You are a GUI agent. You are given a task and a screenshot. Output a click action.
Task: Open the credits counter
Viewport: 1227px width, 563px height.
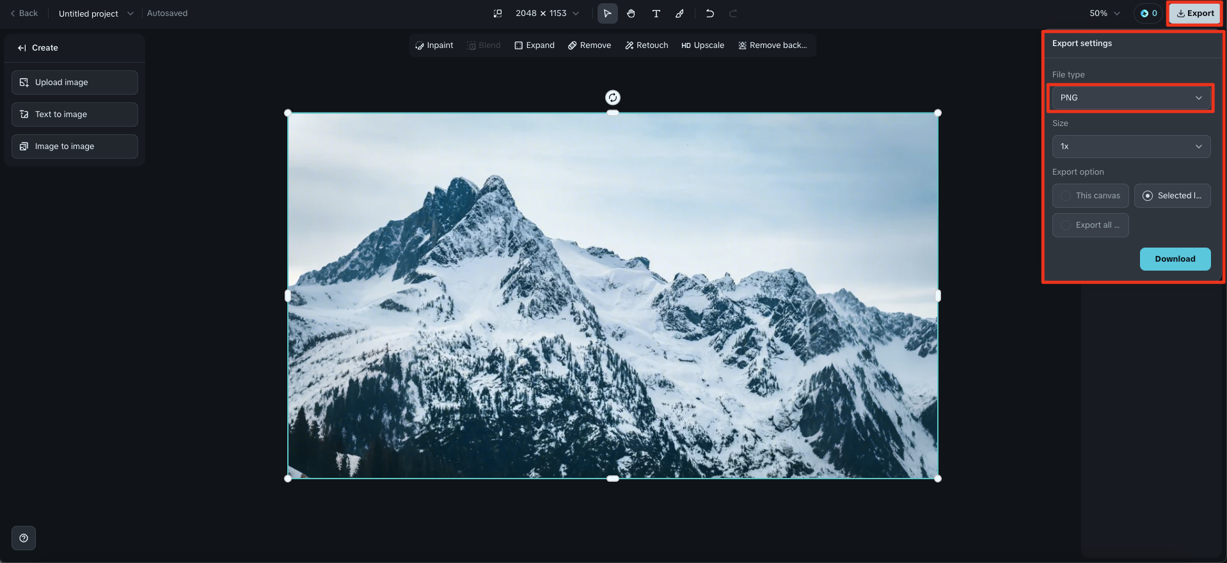1148,13
